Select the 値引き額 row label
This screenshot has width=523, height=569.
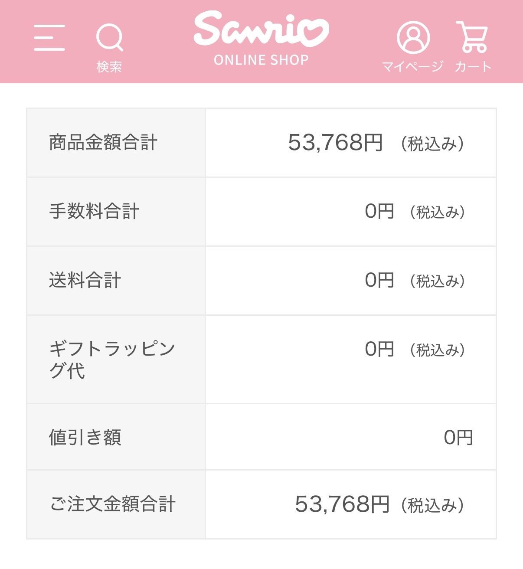pos(85,437)
